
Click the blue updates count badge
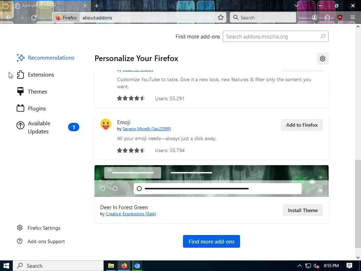(x=74, y=127)
